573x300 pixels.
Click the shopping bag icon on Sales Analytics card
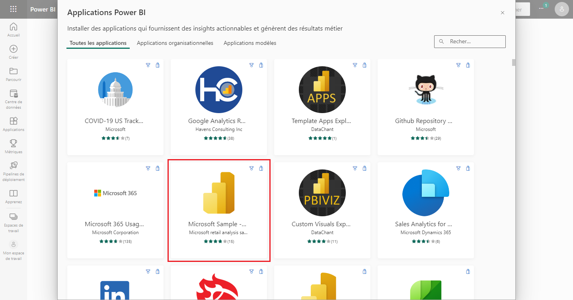point(468,168)
